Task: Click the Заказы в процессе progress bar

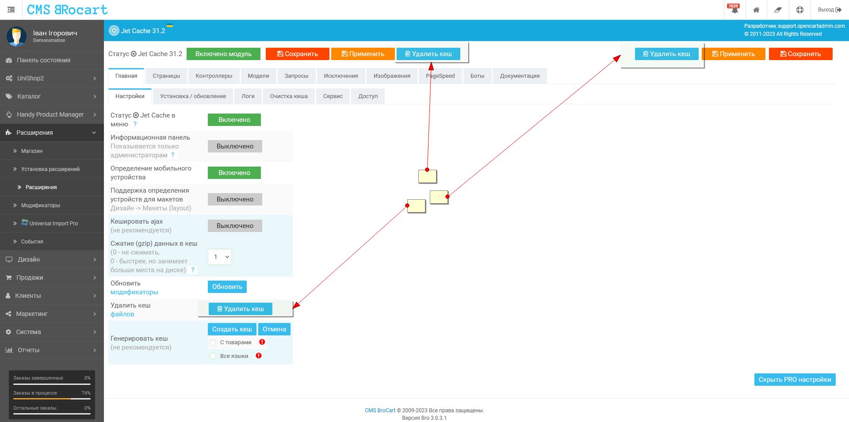Action: [52, 399]
